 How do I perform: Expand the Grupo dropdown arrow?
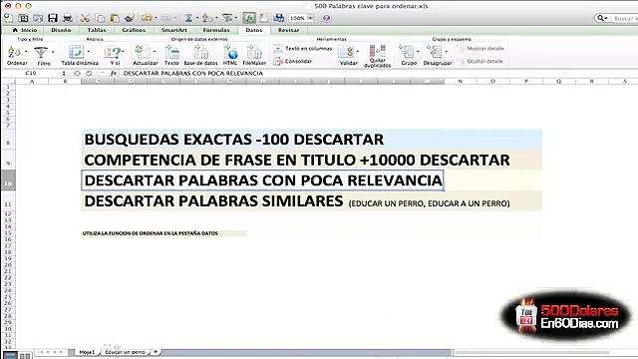tap(418, 52)
